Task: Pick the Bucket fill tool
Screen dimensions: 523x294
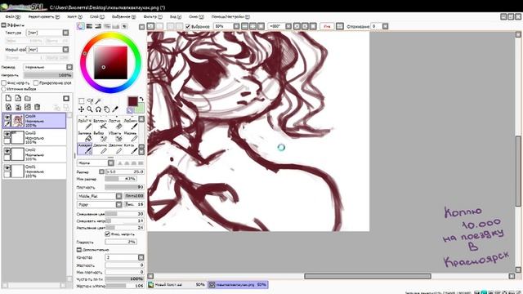Action: point(85,136)
